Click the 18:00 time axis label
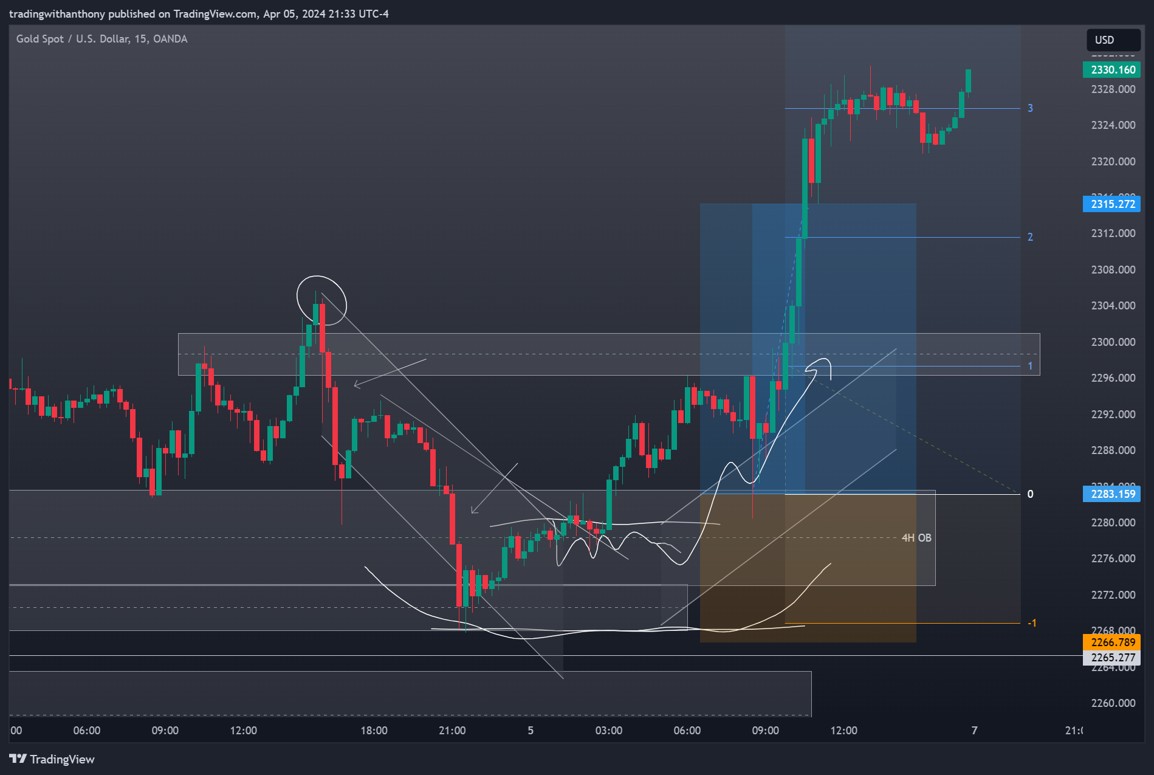Screen dimensions: 1154x775 tap(374, 731)
